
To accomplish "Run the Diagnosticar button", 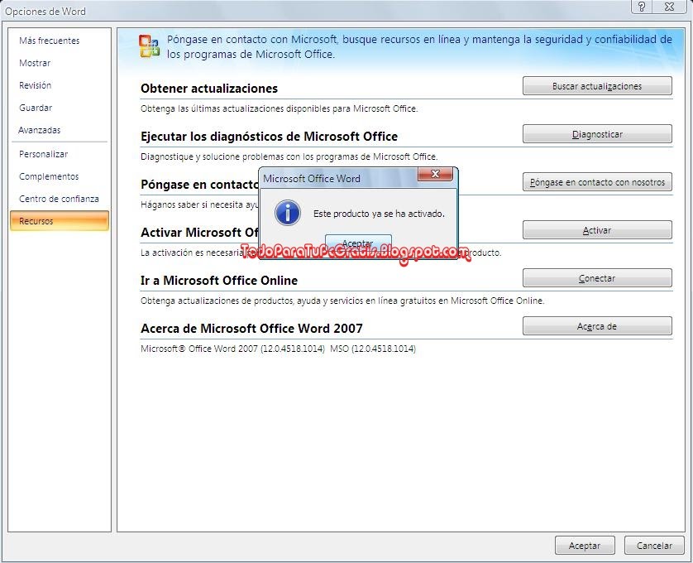I will [597, 134].
